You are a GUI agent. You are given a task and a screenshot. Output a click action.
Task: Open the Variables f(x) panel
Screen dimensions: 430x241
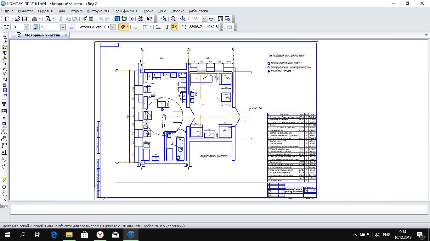(x=131, y=19)
